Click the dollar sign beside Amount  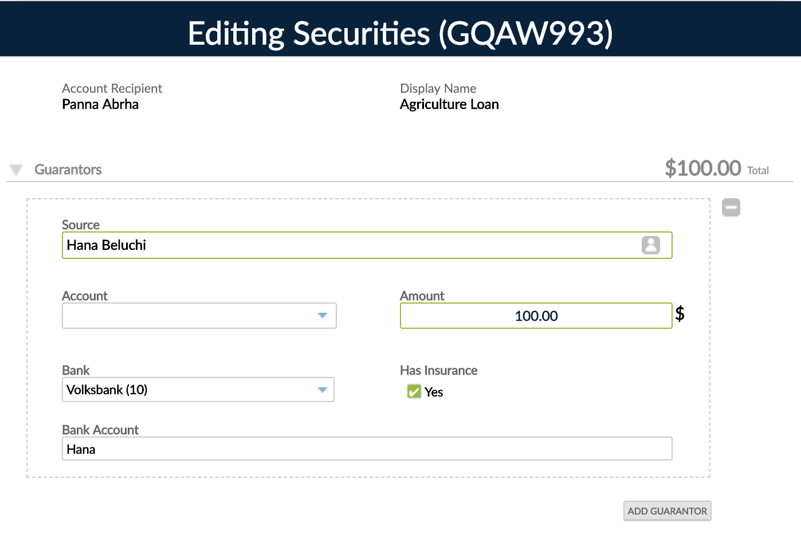pos(680,313)
